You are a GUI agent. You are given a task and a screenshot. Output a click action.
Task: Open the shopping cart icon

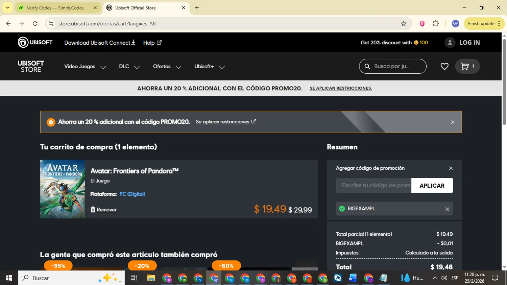click(467, 66)
